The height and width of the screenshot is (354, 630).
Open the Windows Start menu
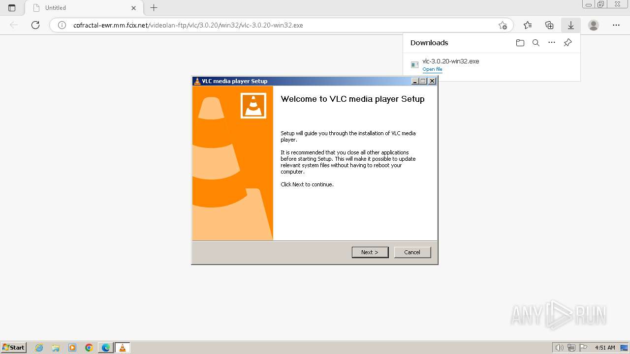(x=14, y=348)
